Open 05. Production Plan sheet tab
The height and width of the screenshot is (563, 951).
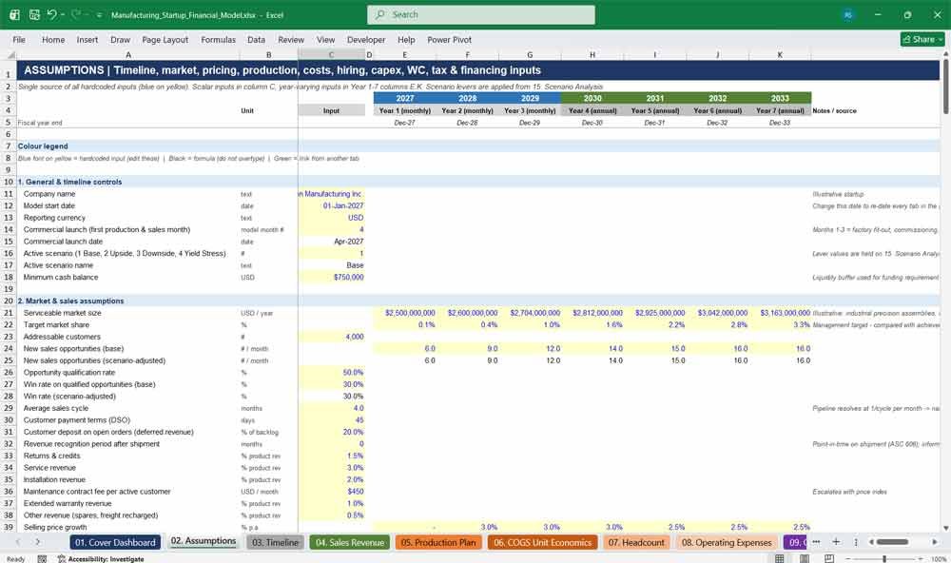tap(438, 542)
